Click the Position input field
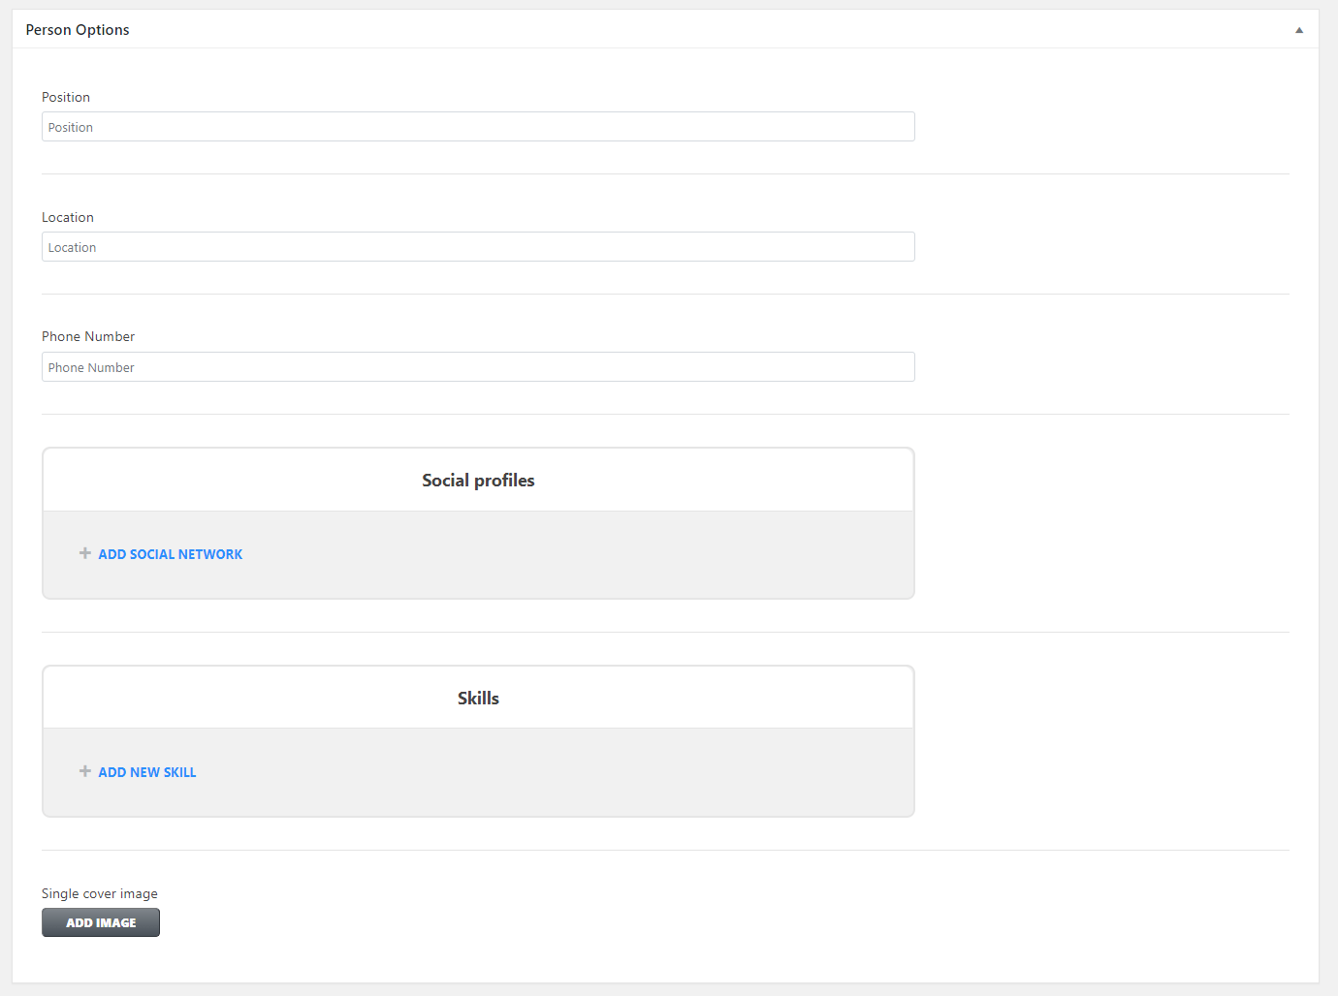1338x996 pixels. (478, 127)
